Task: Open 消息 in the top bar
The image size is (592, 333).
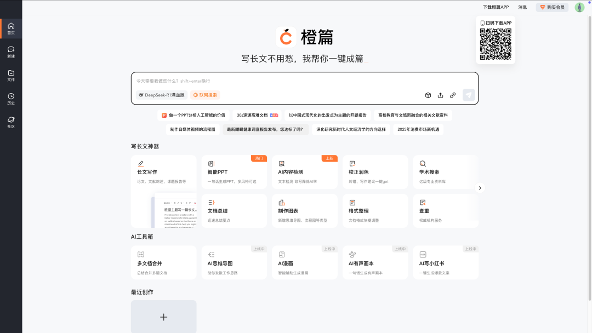Action: pos(522,7)
